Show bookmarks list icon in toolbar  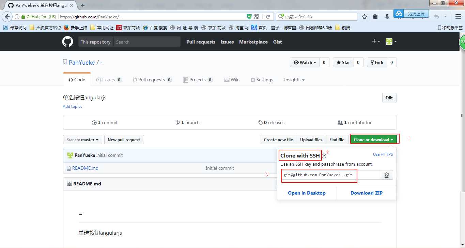click(x=375, y=17)
